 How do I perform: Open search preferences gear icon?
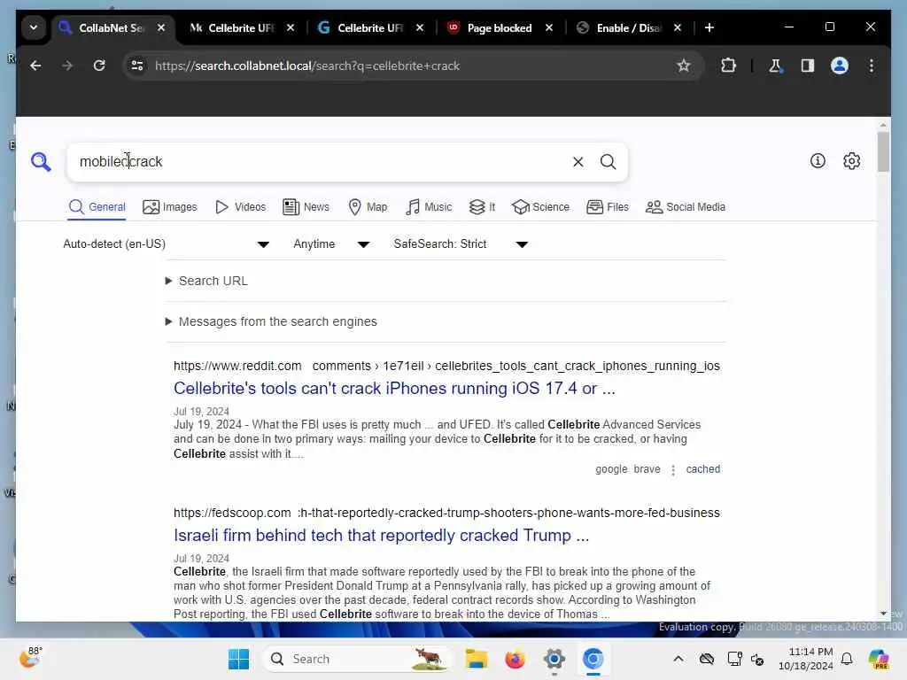click(x=851, y=161)
